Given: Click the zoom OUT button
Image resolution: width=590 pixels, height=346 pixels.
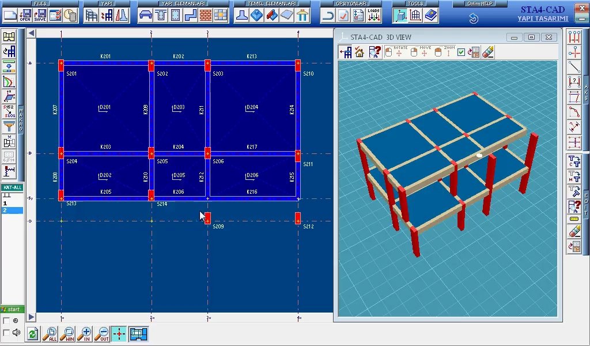Looking at the screenshot, I should tap(102, 334).
